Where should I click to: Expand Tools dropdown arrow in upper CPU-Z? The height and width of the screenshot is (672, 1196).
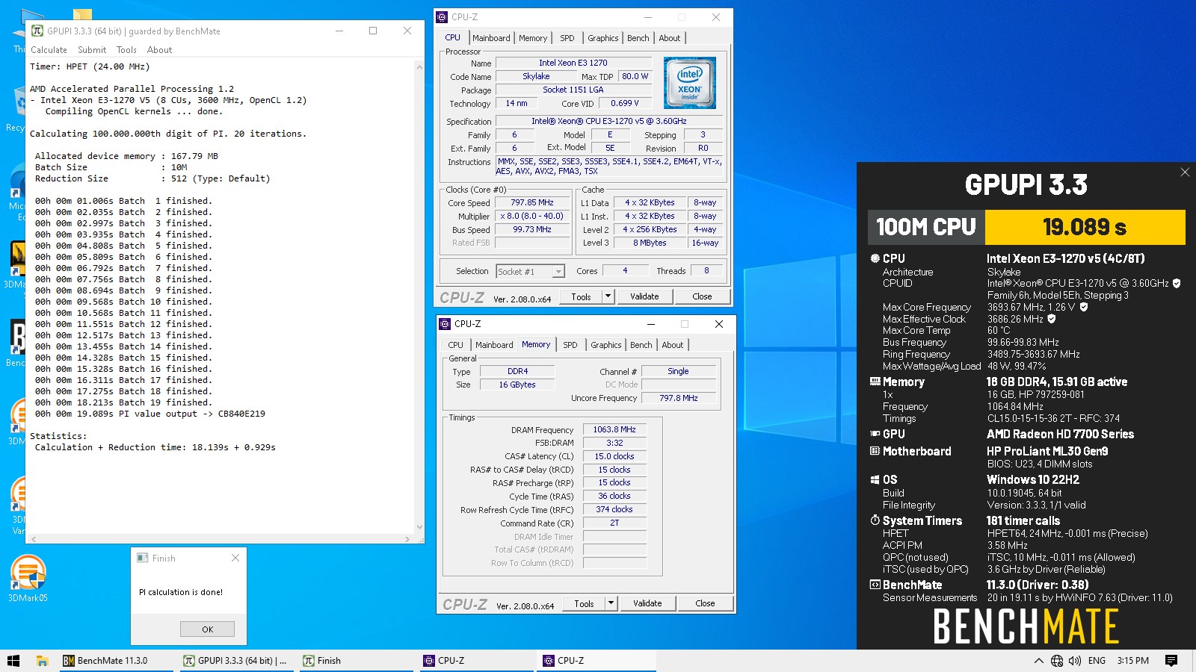pos(608,296)
